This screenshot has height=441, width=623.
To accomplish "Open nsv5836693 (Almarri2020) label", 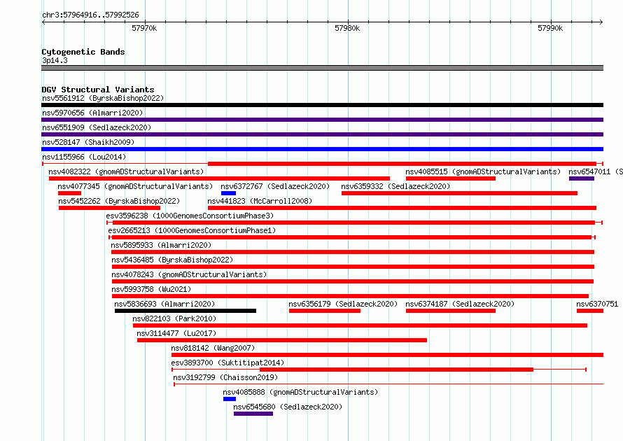I will [164, 304].
